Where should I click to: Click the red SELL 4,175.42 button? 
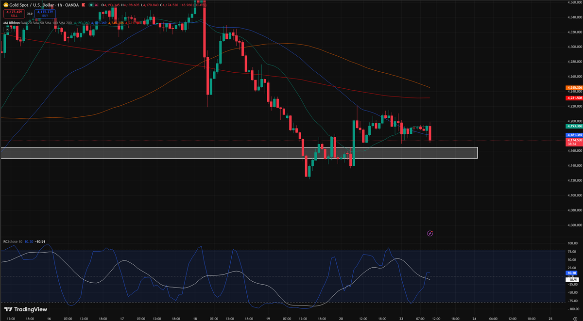[14, 13]
